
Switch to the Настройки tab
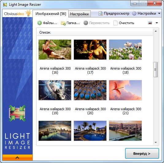(79, 14)
